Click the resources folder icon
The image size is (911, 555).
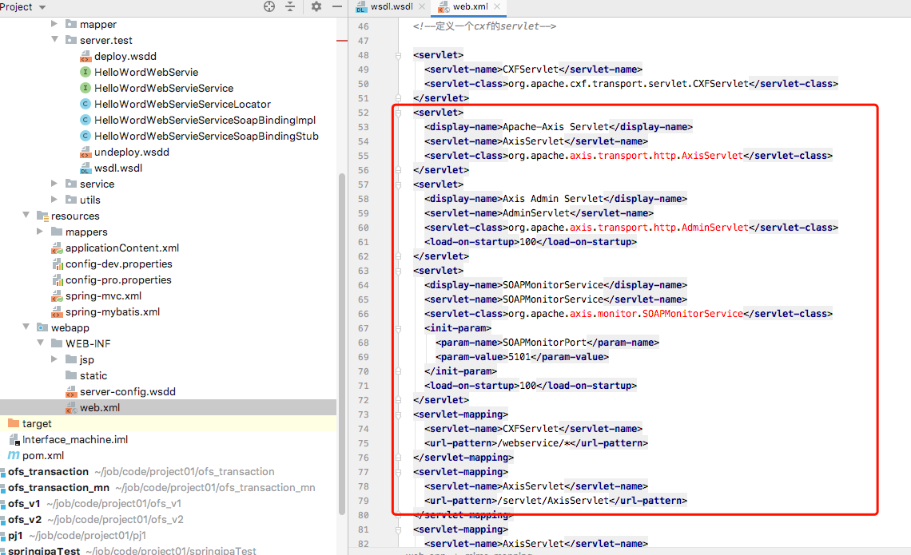tap(42, 216)
